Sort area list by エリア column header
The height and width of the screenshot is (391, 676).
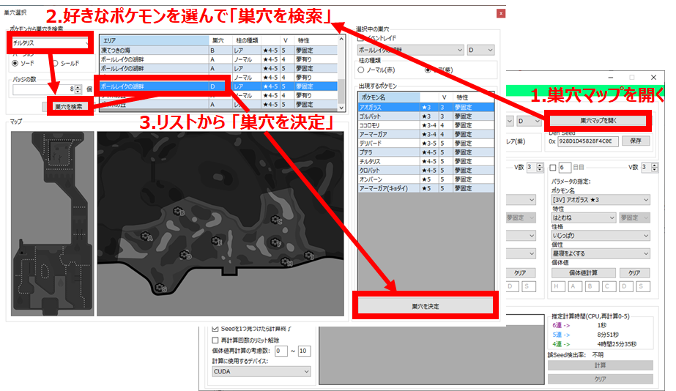click(155, 40)
